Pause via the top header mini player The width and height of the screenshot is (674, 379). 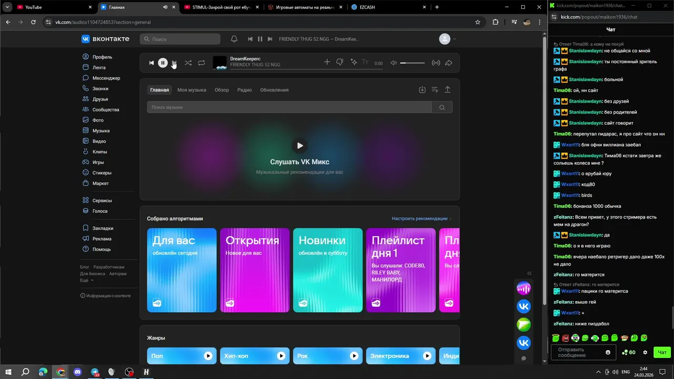[260, 39]
